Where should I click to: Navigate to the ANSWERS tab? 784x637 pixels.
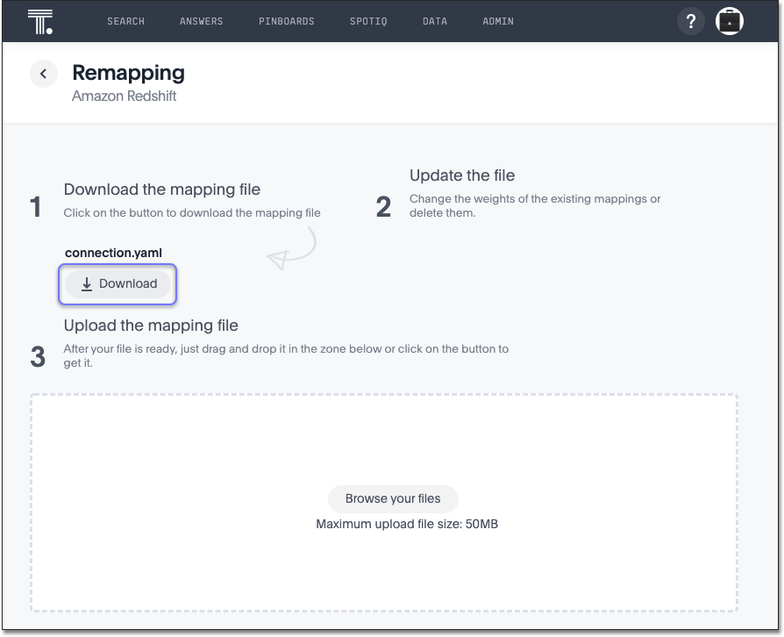(201, 21)
